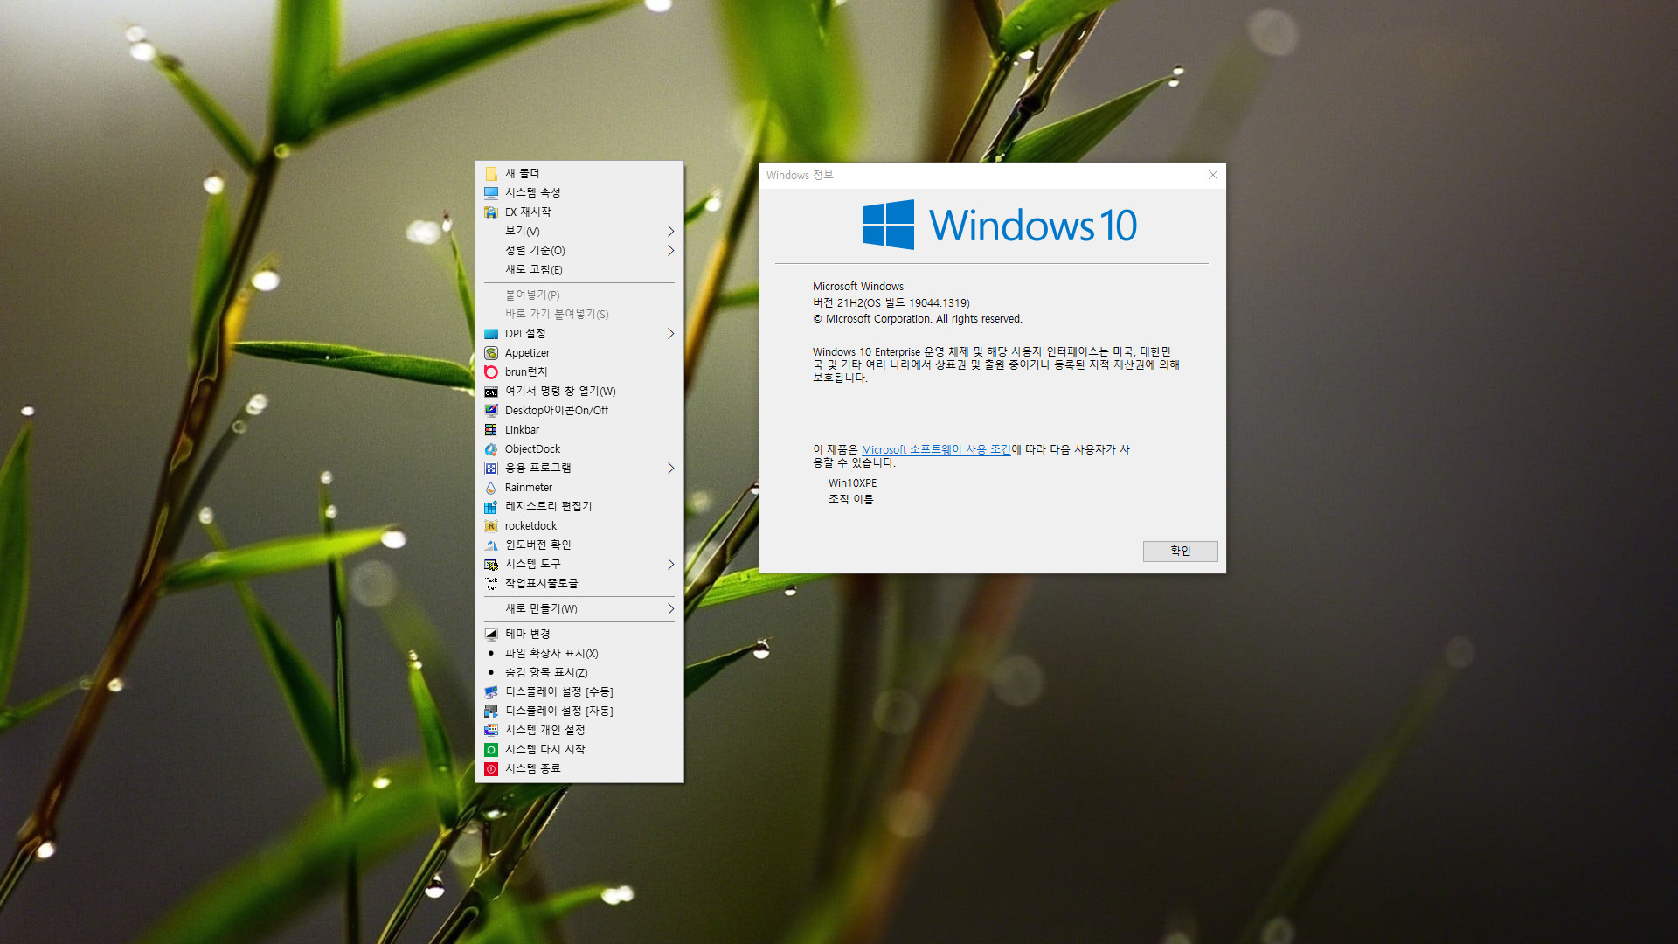Click the Linkbar icon
The width and height of the screenshot is (1678, 944).
(x=491, y=430)
